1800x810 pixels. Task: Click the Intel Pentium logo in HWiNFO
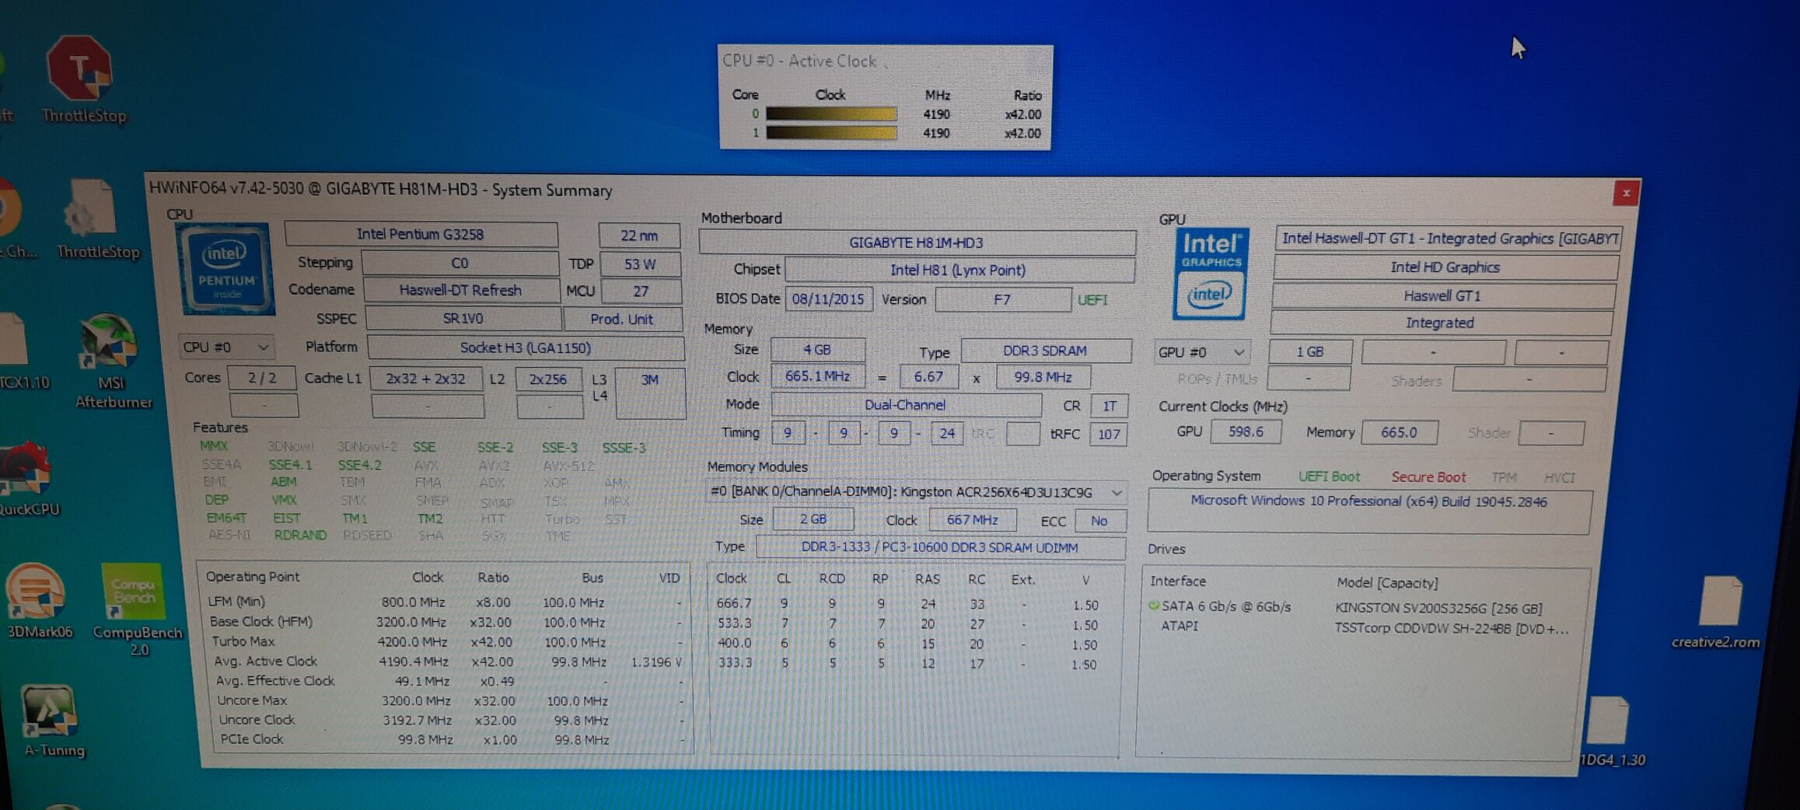click(227, 268)
